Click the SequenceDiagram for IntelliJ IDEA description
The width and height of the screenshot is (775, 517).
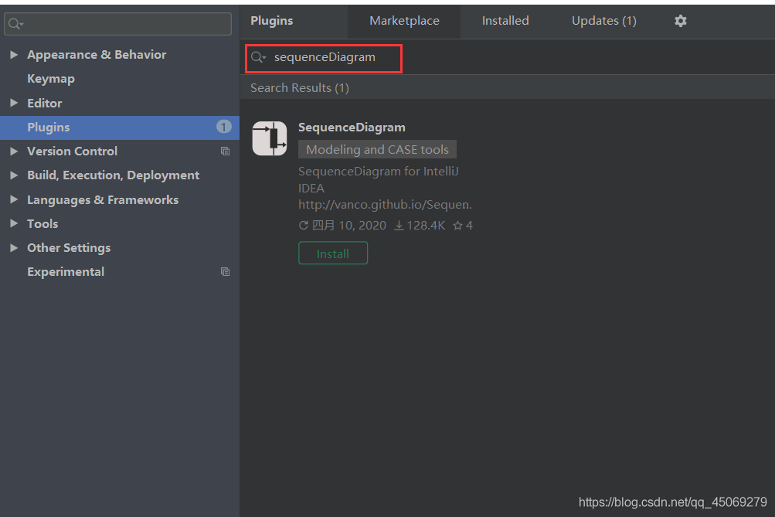point(379,179)
